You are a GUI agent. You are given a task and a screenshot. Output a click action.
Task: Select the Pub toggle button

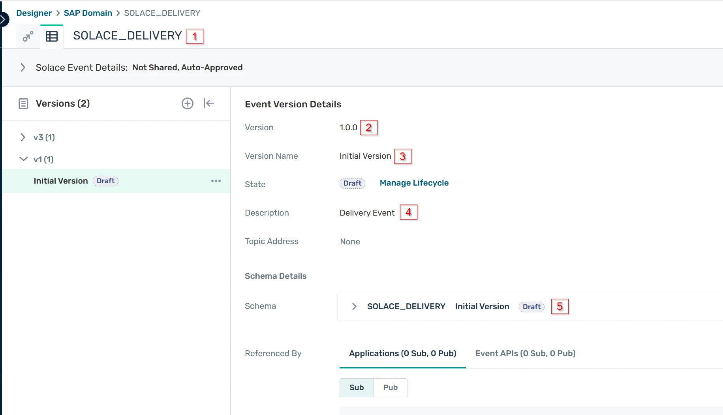coord(391,387)
